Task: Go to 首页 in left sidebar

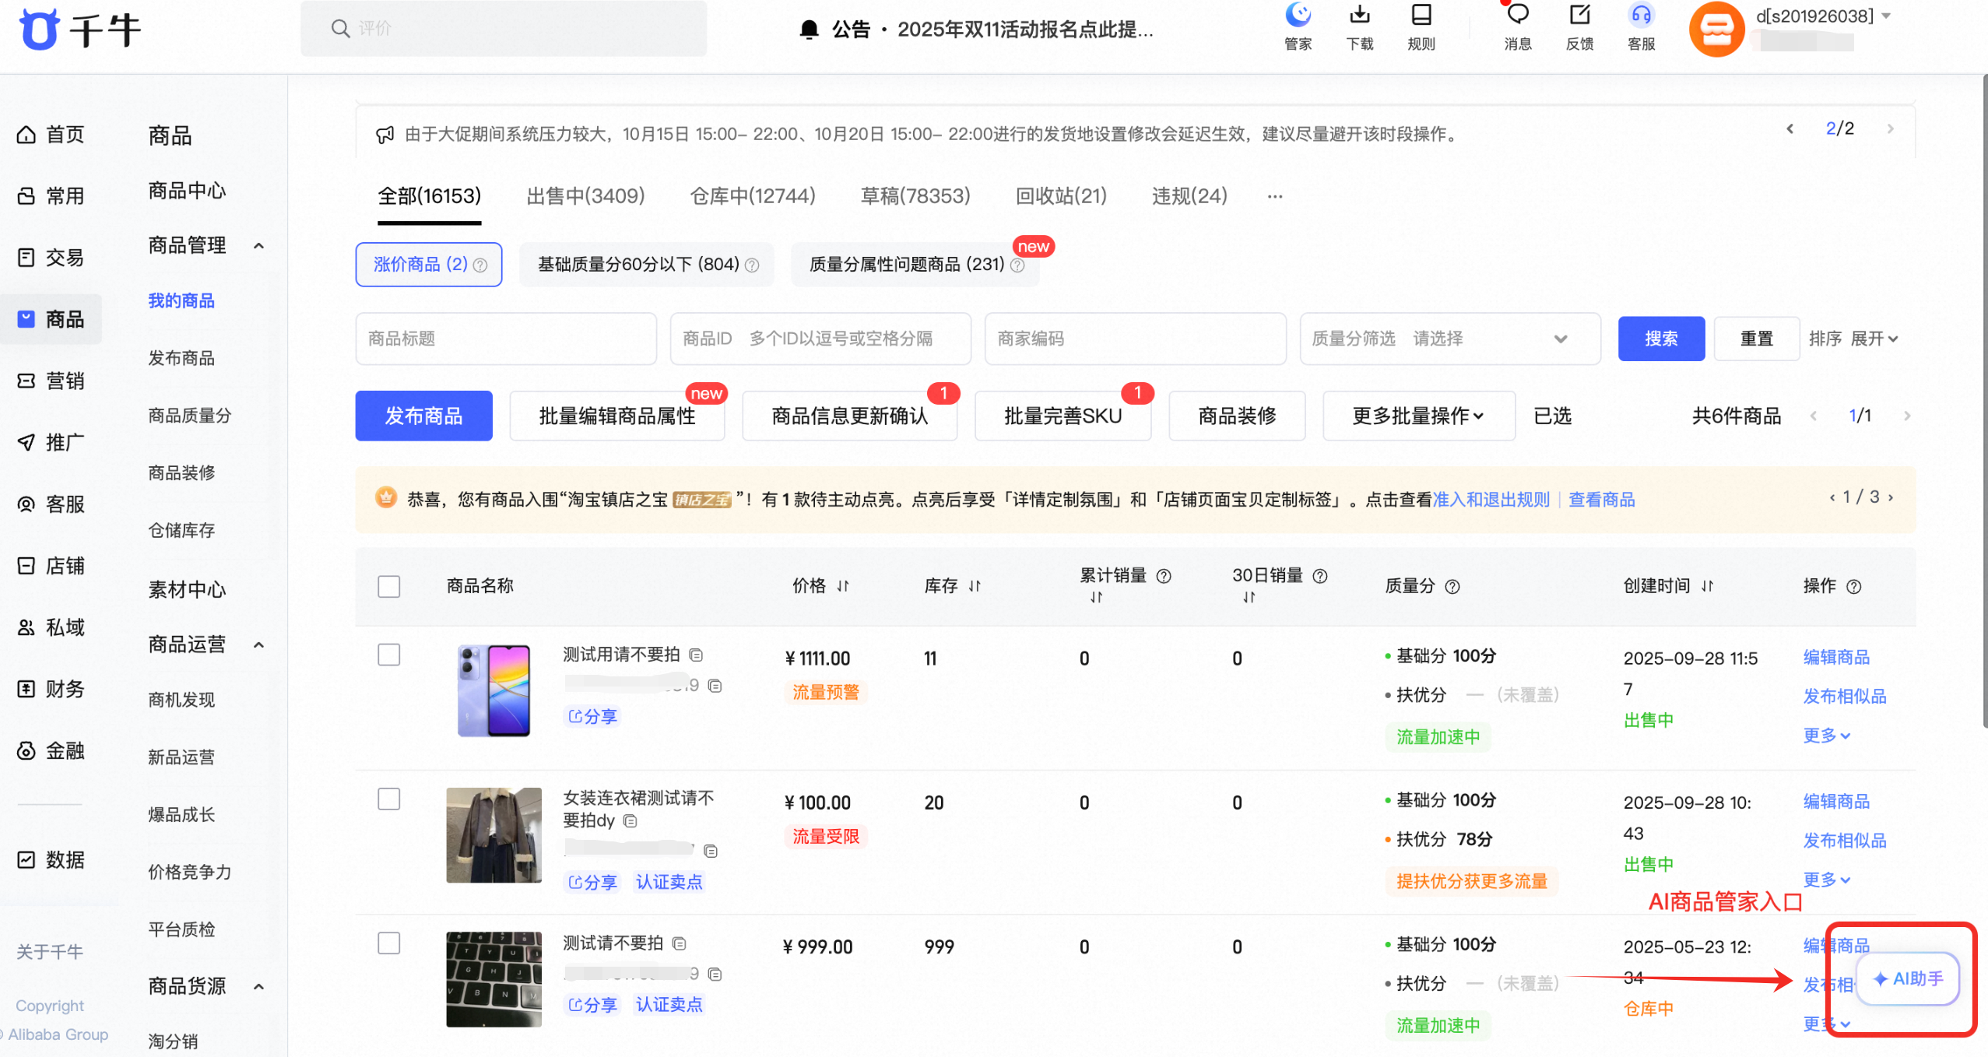Action: point(51,135)
